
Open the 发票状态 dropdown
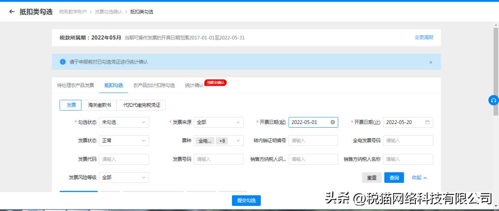pos(124,141)
